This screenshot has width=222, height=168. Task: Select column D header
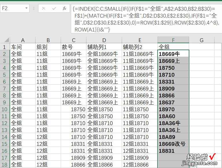coord(104,40)
